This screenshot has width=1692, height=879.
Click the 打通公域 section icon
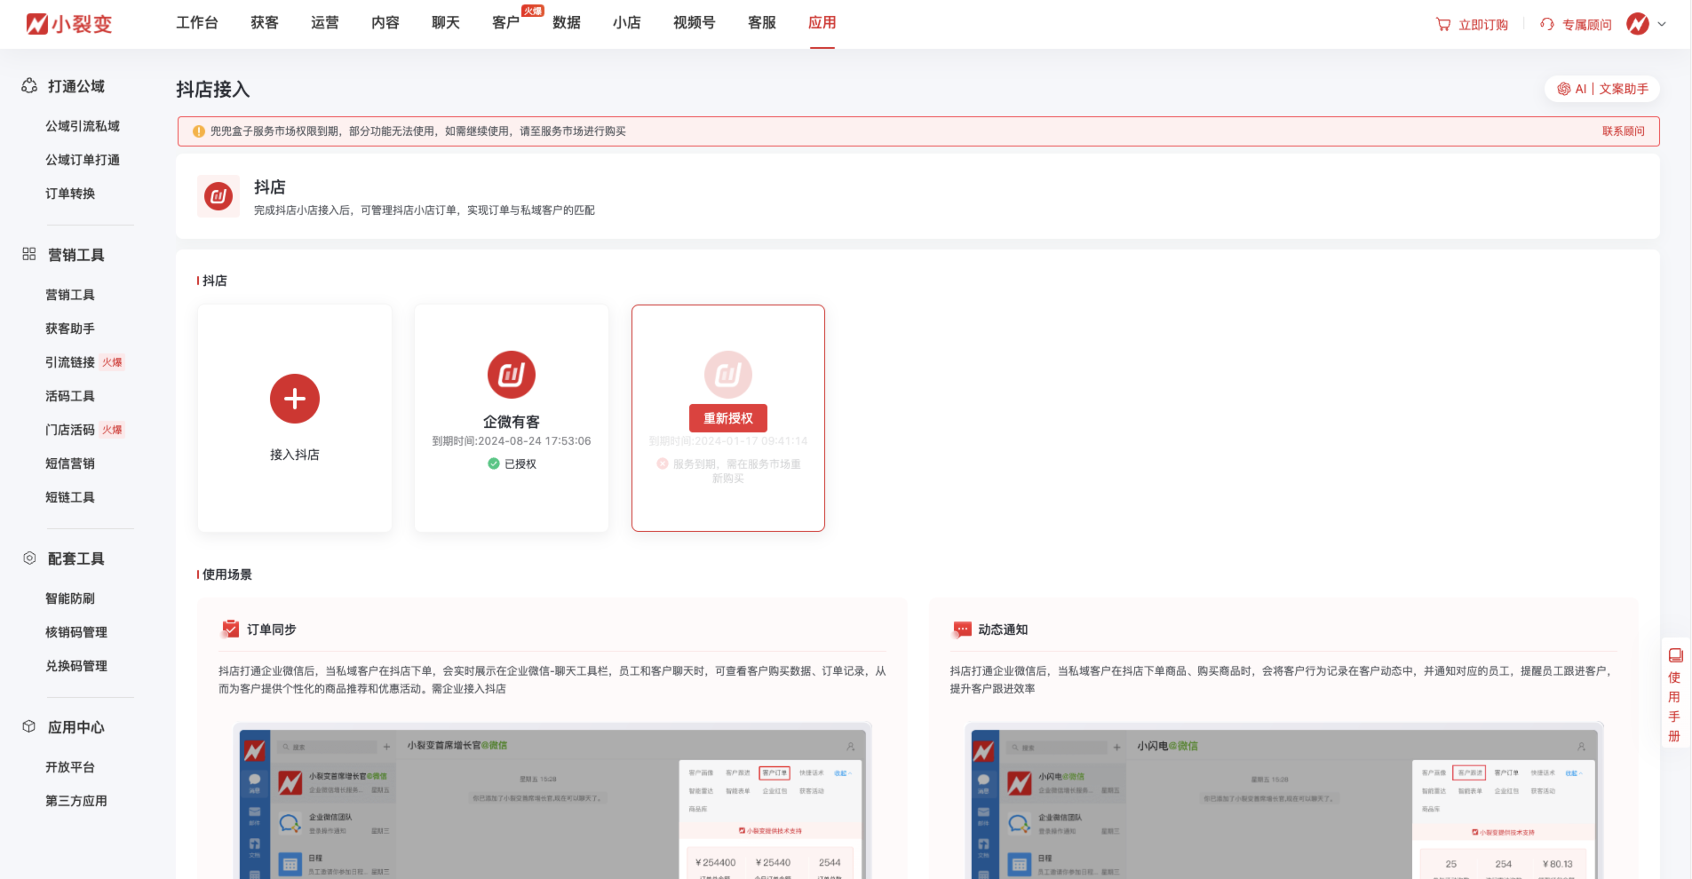[29, 86]
